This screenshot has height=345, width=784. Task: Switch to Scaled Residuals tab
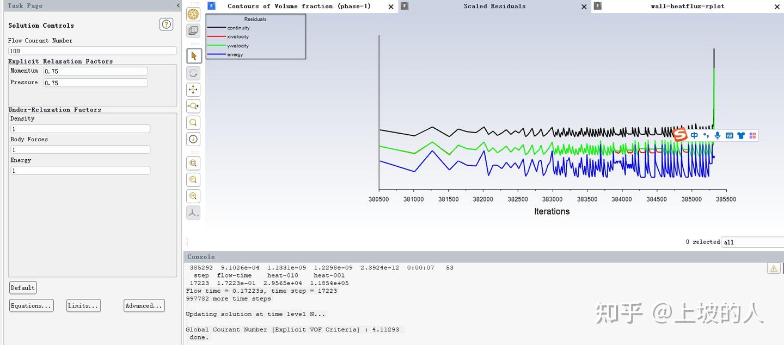click(494, 6)
